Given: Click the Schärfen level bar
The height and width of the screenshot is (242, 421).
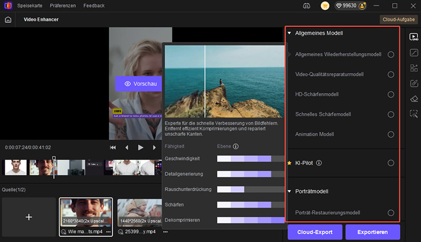Looking at the screenshot, I should [250, 205].
